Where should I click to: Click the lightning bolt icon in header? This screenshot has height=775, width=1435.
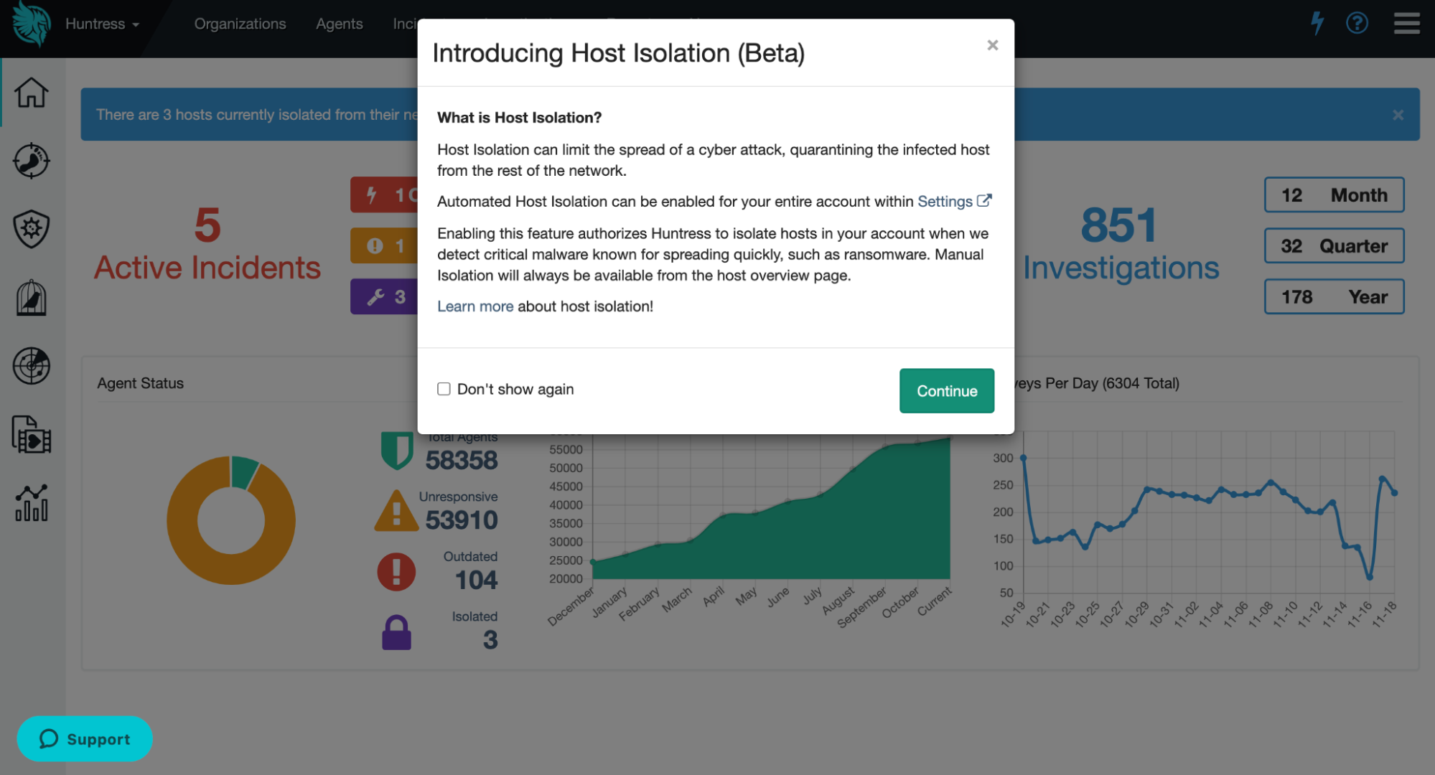coord(1317,24)
